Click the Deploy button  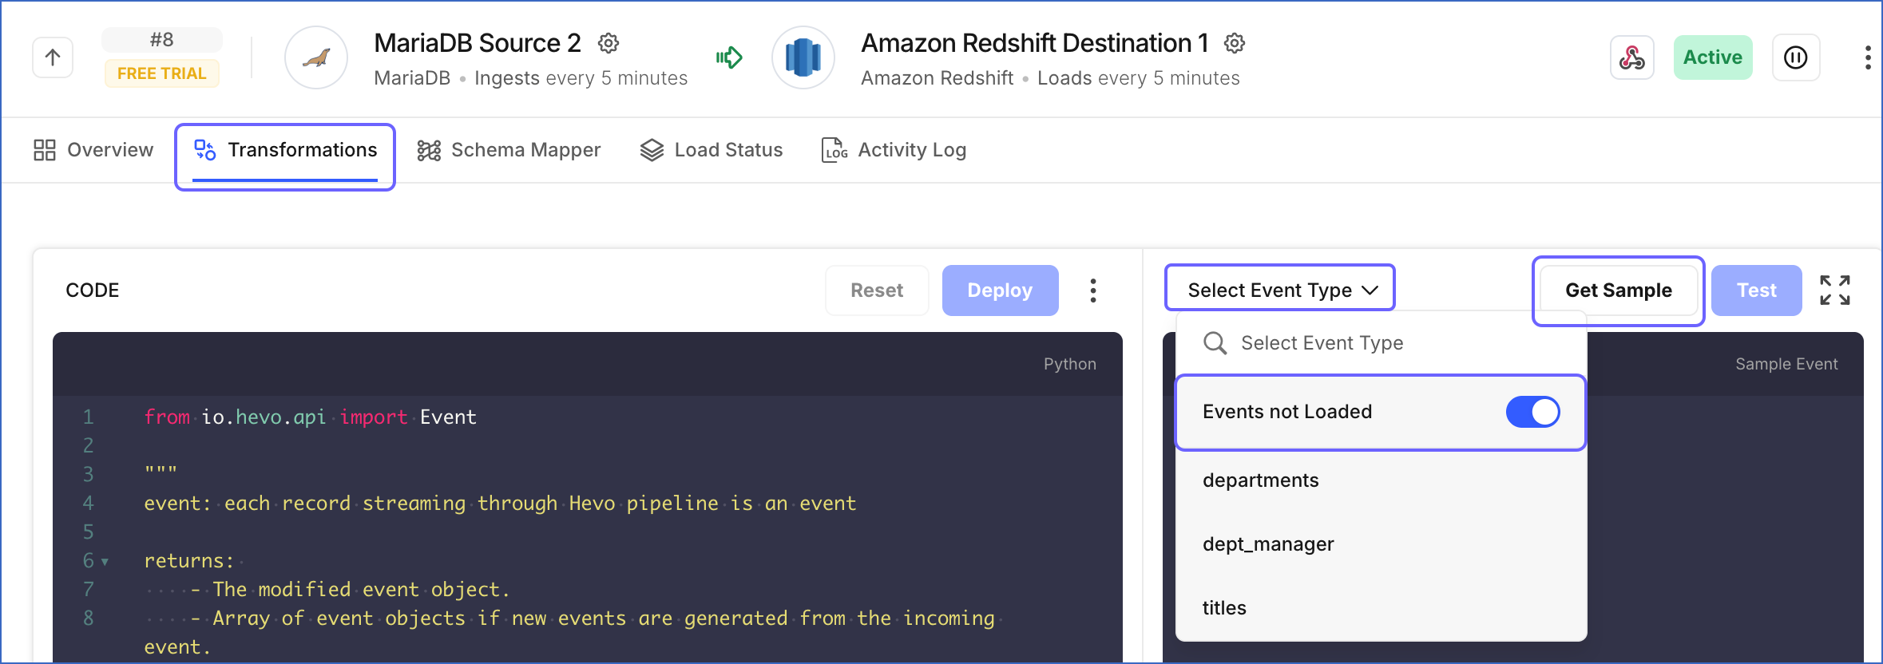click(x=1000, y=290)
